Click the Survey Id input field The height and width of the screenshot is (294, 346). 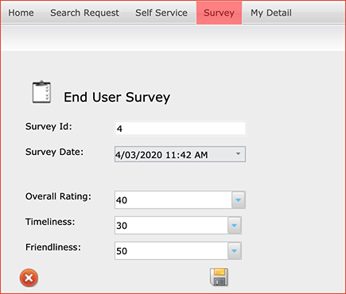(181, 129)
